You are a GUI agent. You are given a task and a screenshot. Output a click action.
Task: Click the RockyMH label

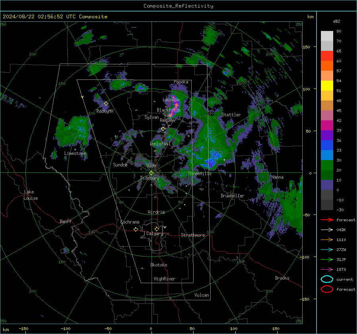pos(105,111)
